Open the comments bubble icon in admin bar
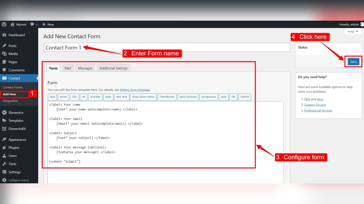This screenshot has width=364, height=204. (32, 24)
